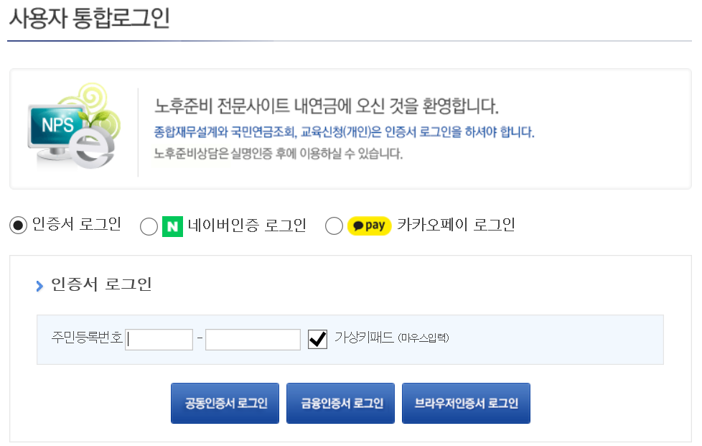The width and height of the screenshot is (702, 446).
Task: Click the first 주민등록번호 input field
Action: (x=158, y=339)
